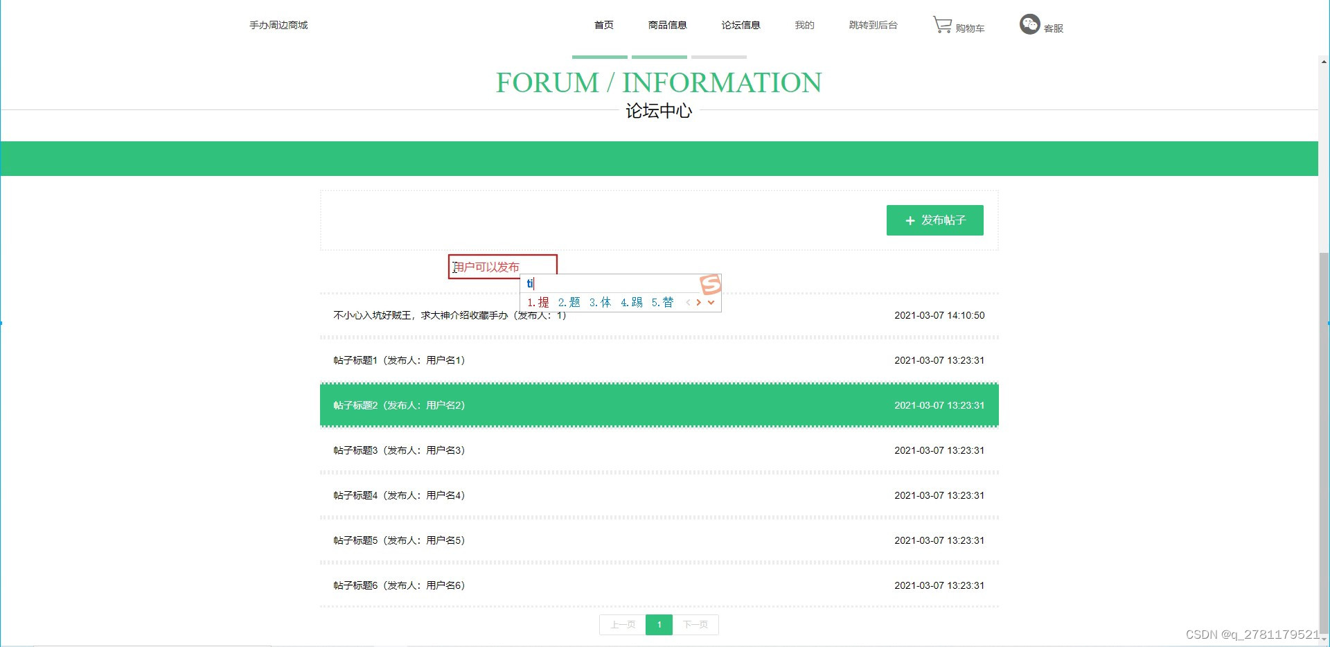Open 我的 navigation item
The image size is (1330, 647).
pos(804,25)
